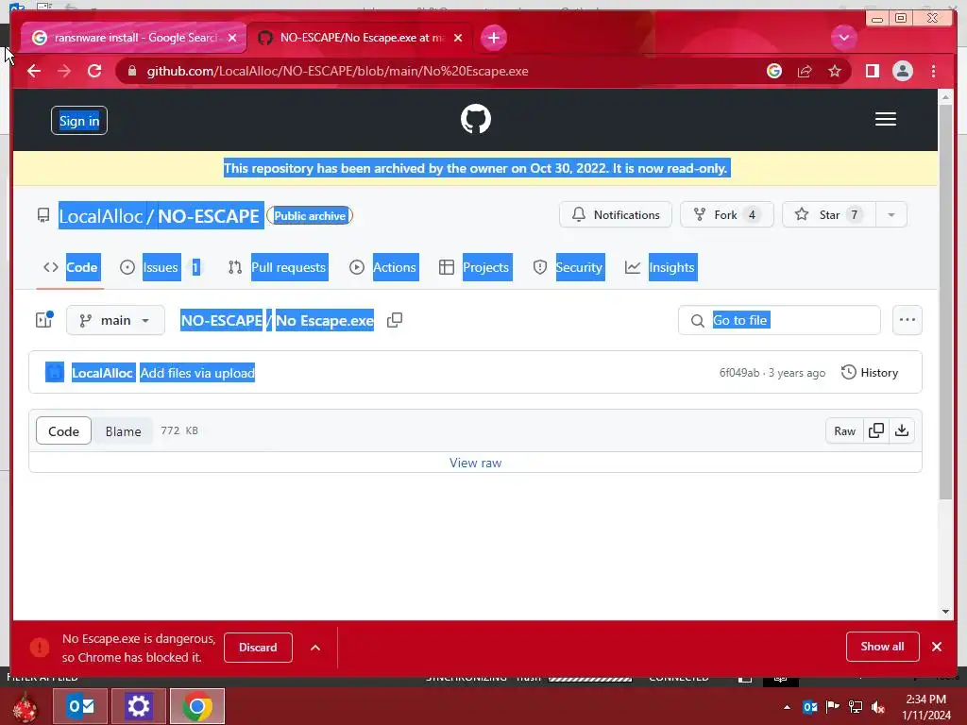Open the main branch selector dropdown
Image resolution: width=967 pixels, height=725 pixels.
click(x=115, y=320)
